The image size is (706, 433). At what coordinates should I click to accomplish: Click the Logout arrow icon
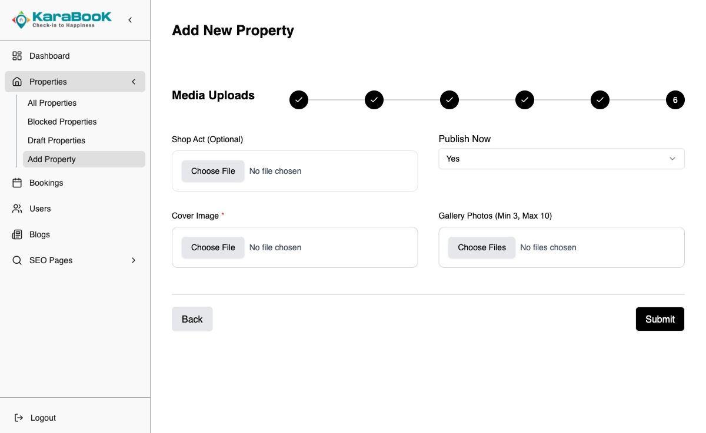tap(18, 418)
